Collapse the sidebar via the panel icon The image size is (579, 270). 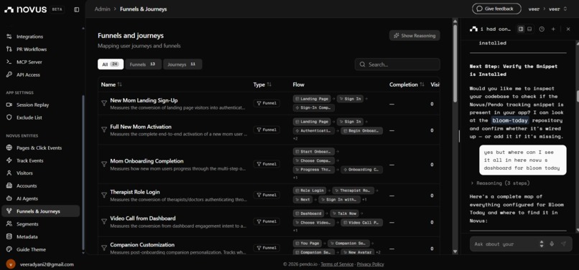76,9
